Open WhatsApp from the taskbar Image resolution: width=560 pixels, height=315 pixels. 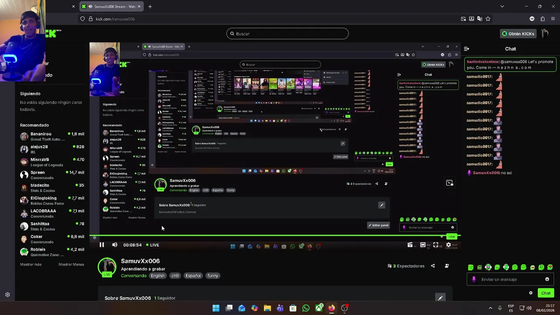306,308
